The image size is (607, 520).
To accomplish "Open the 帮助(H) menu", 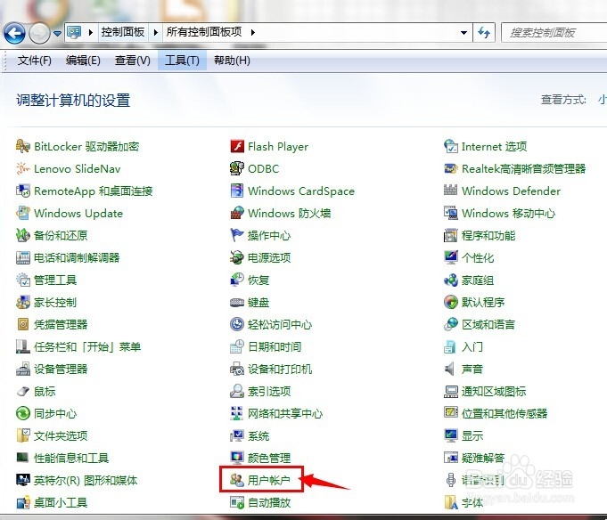I will 232,61.
